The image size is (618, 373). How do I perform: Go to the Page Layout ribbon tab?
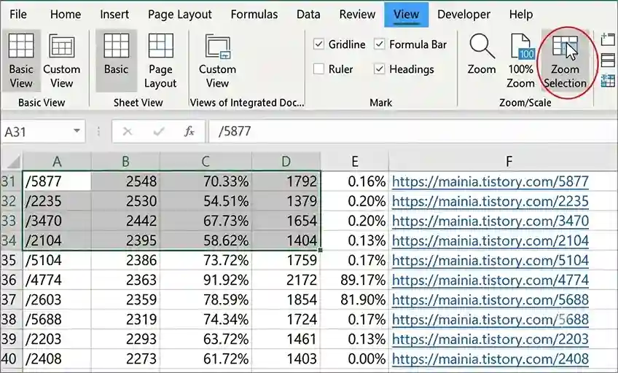coord(180,15)
